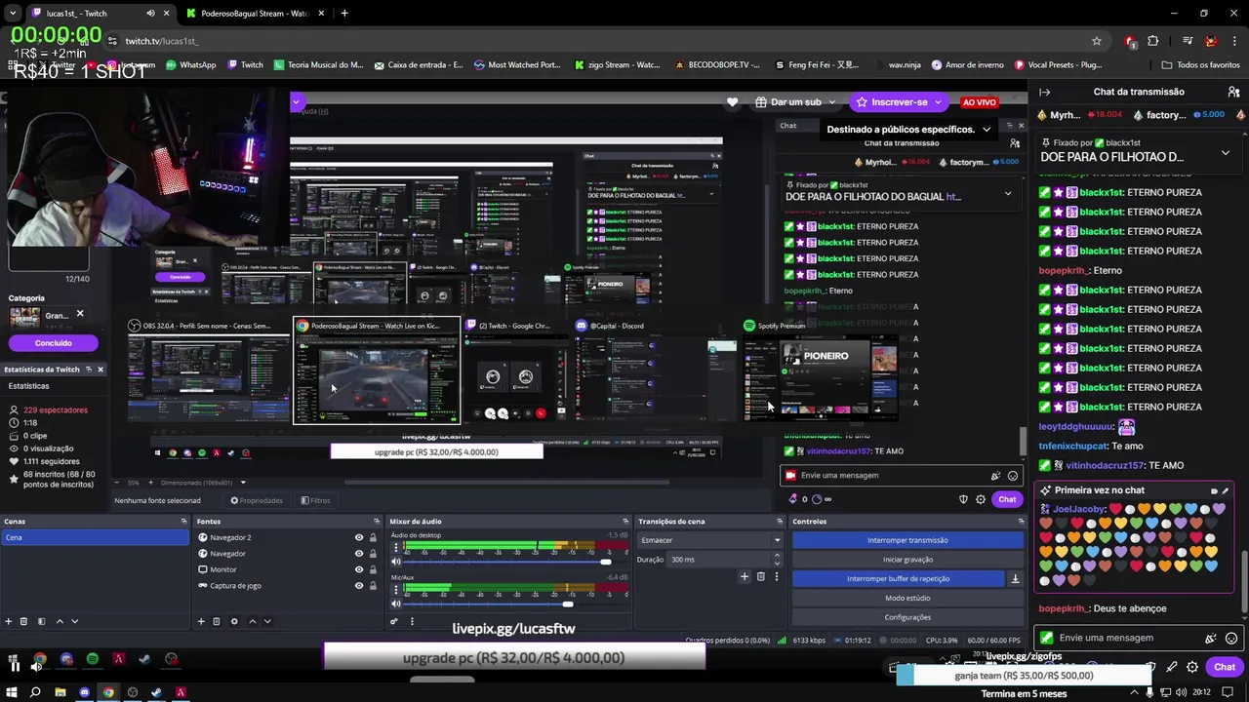Mute the lucas1st_ Twitch tab audio
1249x702 pixels.
coord(150,14)
